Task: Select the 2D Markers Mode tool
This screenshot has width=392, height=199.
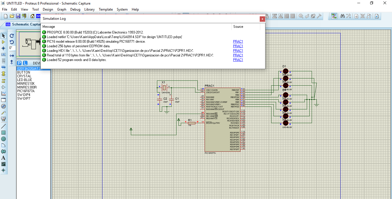Action: point(3,170)
